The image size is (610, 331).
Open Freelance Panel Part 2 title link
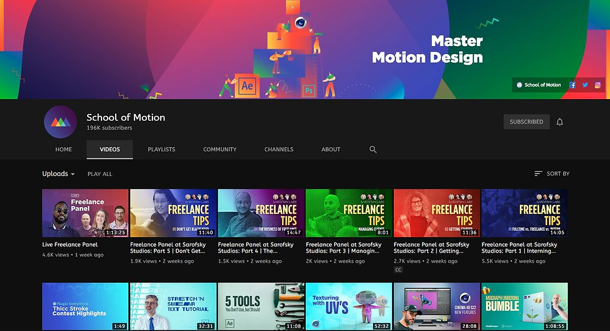click(431, 248)
